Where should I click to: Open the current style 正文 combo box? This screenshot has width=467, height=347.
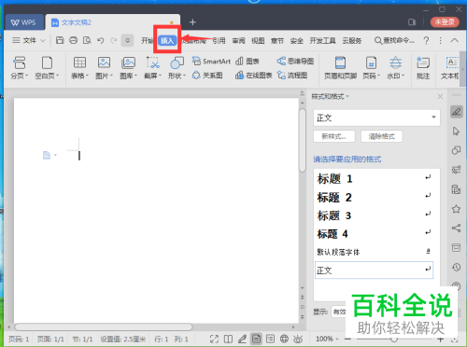click(x=376, y=118)
